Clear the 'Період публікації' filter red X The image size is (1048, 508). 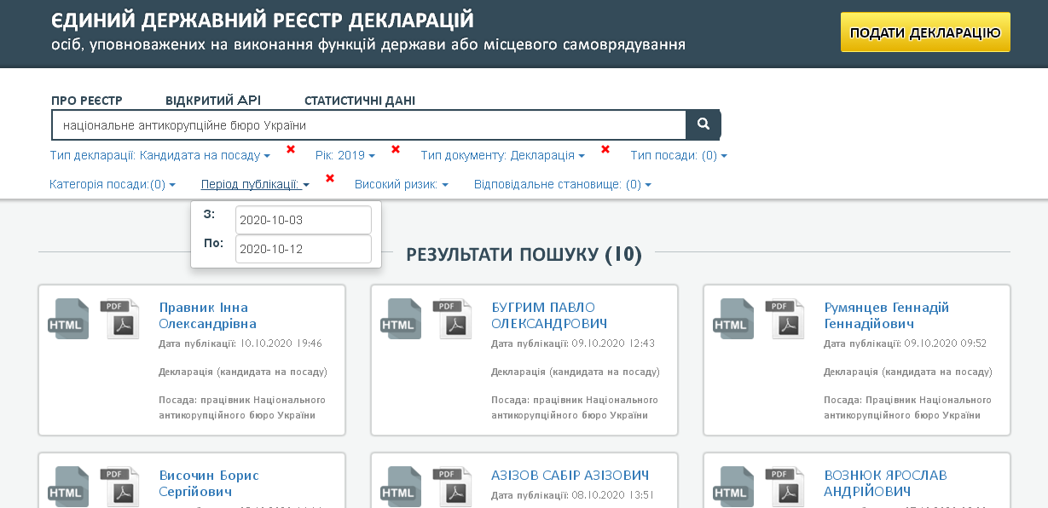[330, 178]
